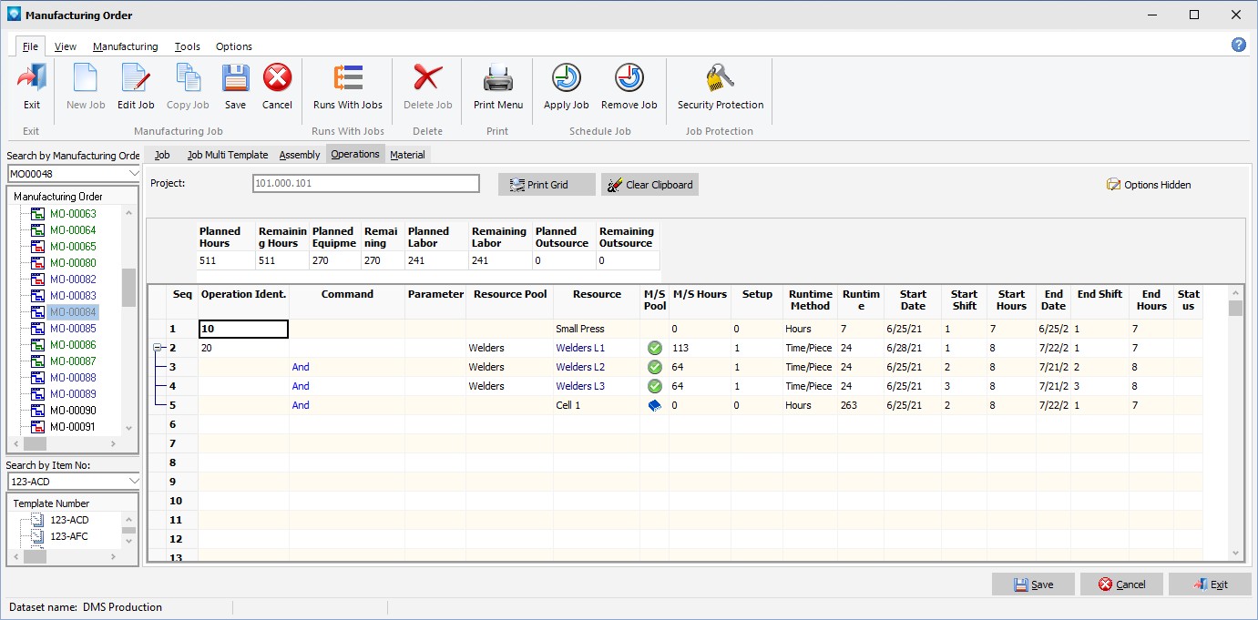Click the help question mark icon
This screenshot has width=1258, height=620.
[x=1238, y=45]
